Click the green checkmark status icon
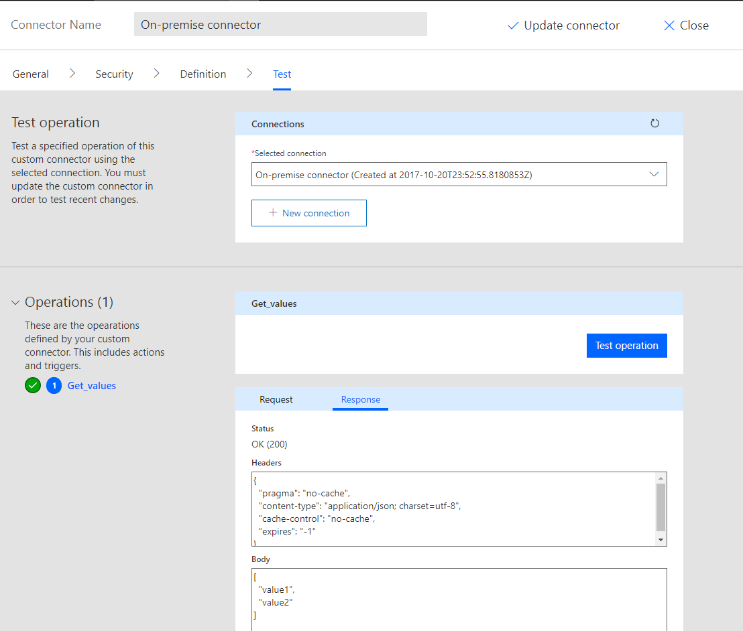The height and width of the screenshot is (631, 743). (x=33, y=386)
